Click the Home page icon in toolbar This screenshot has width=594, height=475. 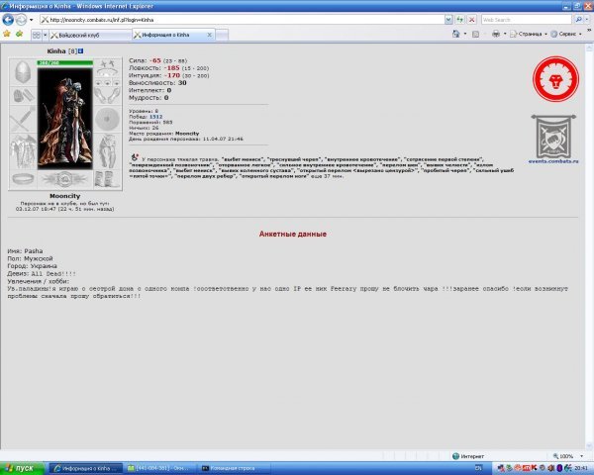click(455, 34)
